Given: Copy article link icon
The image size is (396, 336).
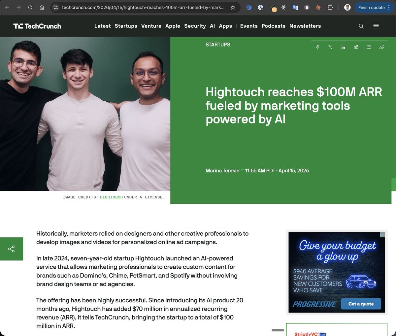Looking at the screenshot, I should point(382,47).
